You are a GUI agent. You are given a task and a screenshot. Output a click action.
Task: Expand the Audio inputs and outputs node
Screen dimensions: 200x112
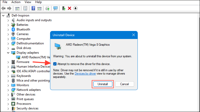pos(8,20)
